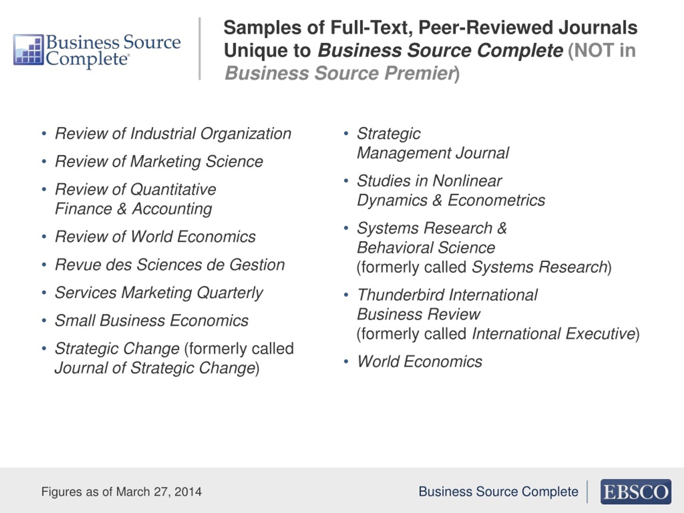Select Systems Research & Behavioral Science
The height and width of the screenshot is (513, 684).
click(x=431, y=238)
